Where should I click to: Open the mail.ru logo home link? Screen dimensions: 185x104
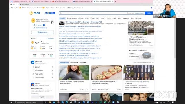[x=35, y=13]
